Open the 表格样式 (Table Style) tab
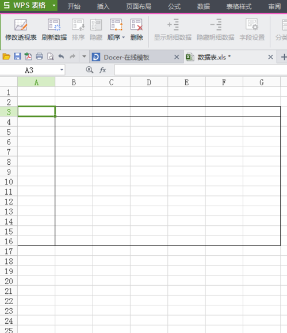The image size is (287, 333). [x=239, y=6]
